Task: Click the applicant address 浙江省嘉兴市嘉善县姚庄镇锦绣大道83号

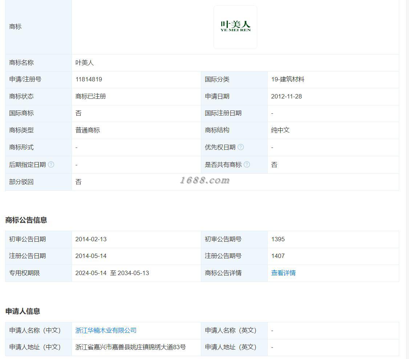Action: point(130,347)
